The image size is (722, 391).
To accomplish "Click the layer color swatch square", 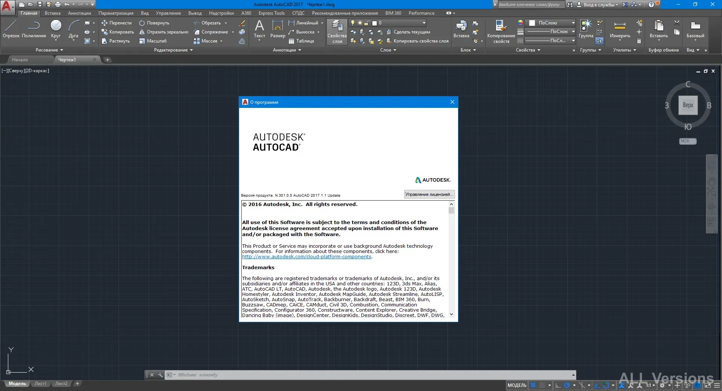I will tap(375, 23).
